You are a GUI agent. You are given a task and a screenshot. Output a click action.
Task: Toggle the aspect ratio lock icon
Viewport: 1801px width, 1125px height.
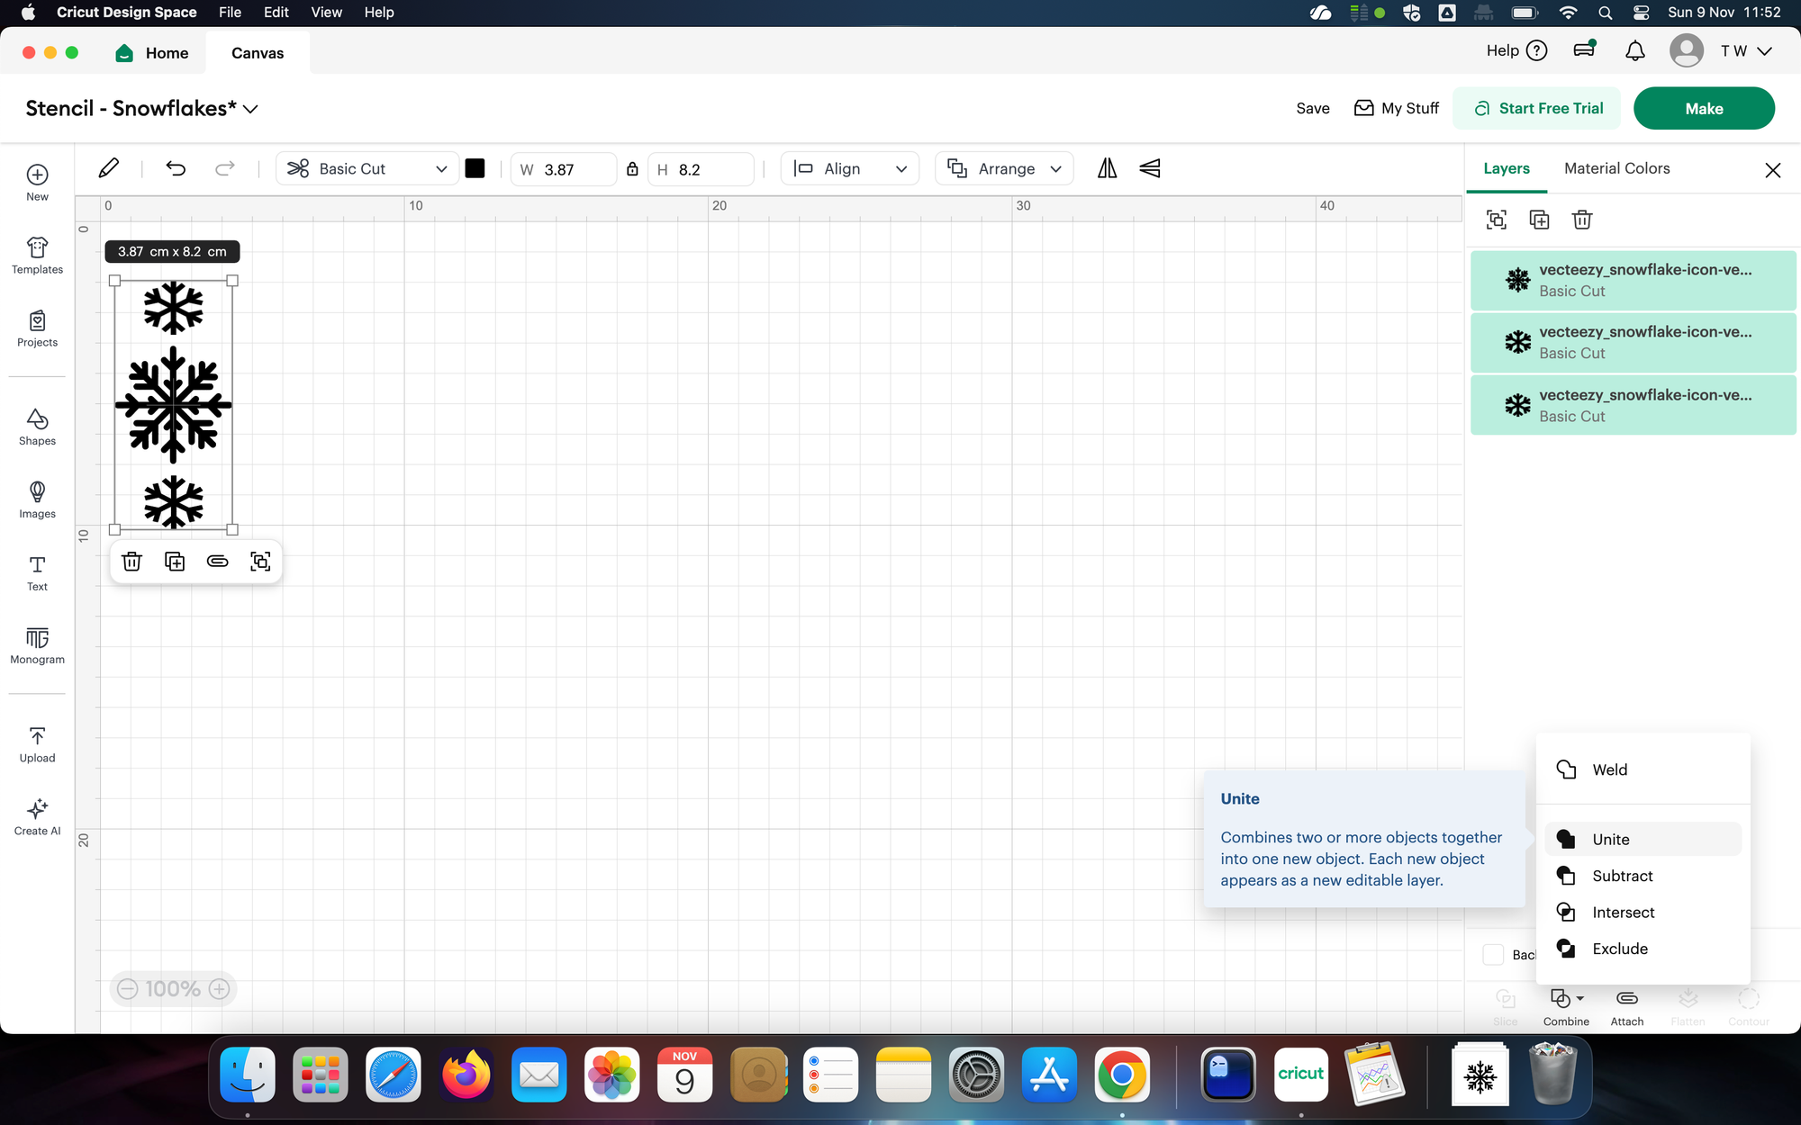tap(632, 169)
